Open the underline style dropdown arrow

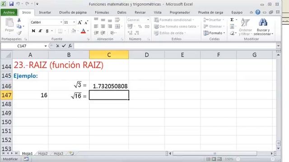pyautogui.click(x=52, y=31)
